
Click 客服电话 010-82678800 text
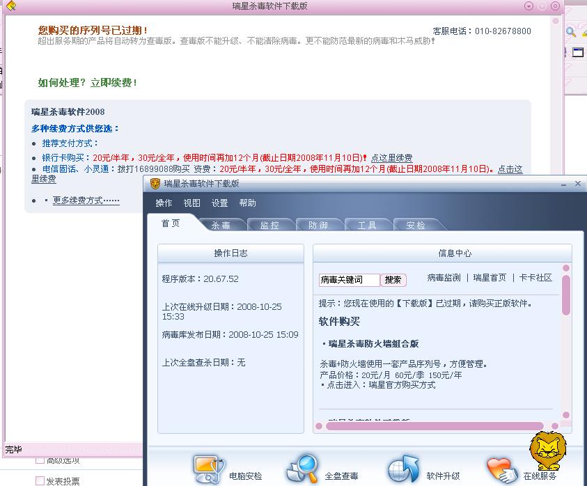pyautogui.click(x=482, y=31)
